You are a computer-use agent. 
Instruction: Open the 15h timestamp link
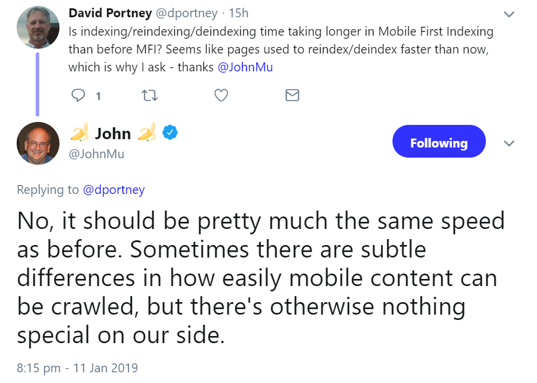[x=241, y=13]
